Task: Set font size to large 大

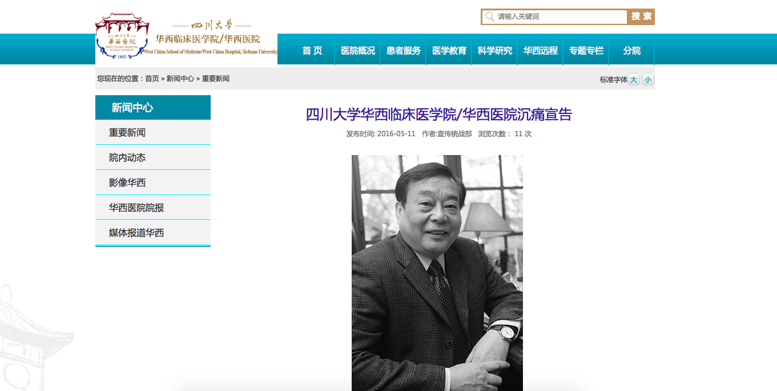Action: point(634,80)
